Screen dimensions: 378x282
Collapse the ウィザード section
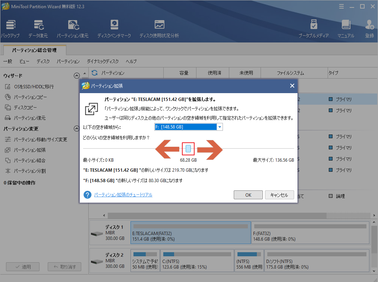pyautogui.click(x=77, y=76)
